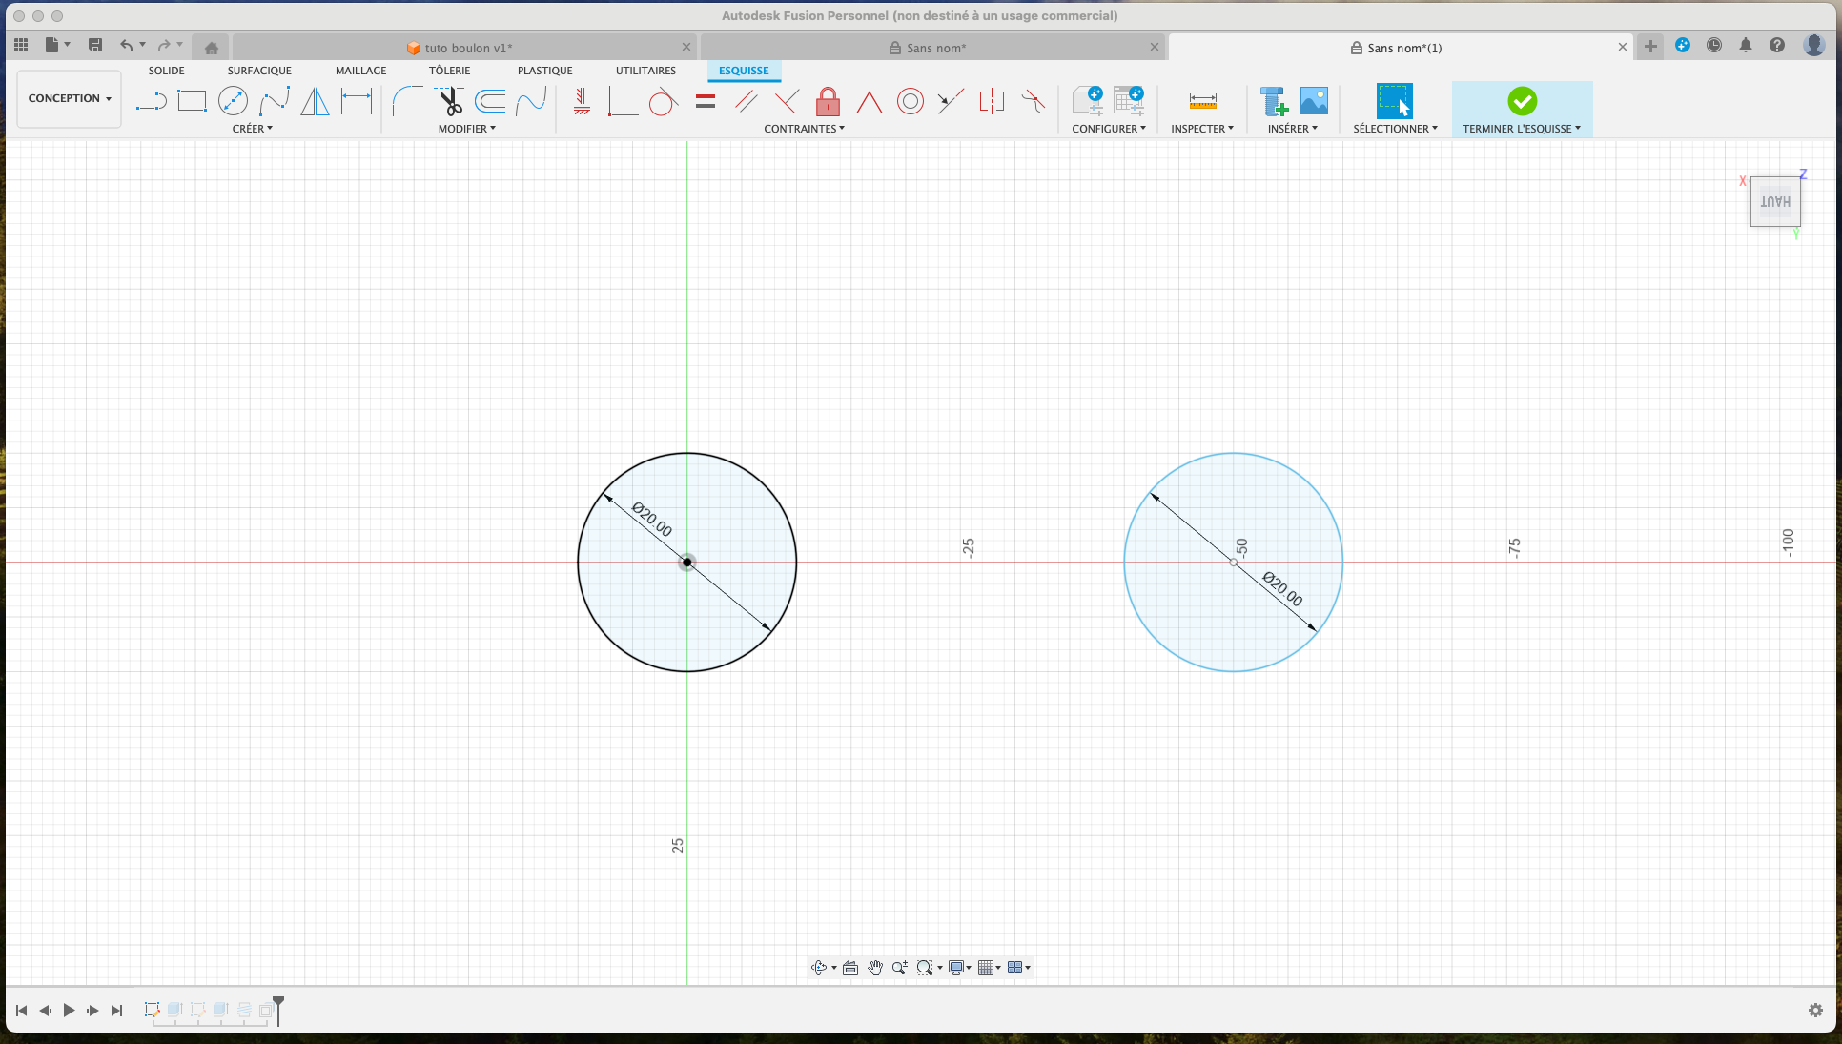Play the timeline
Image resolution: width=1842 pixels, height=1044 pixels.
tap(69, 1011)
